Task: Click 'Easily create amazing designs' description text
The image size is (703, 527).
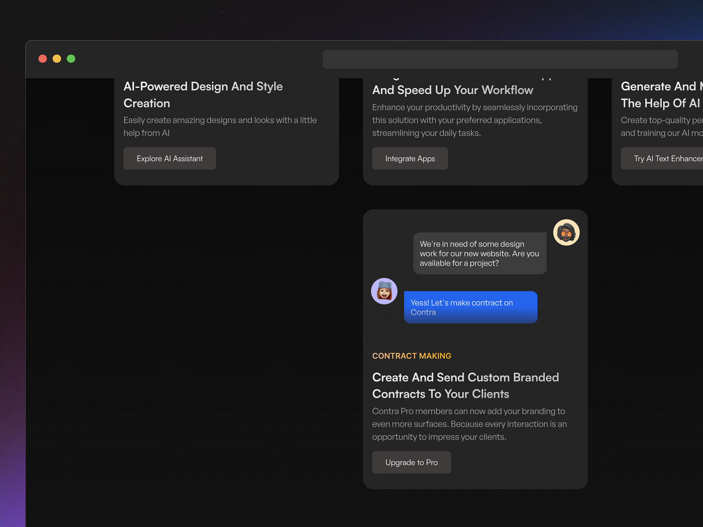Action: [220, 126]
